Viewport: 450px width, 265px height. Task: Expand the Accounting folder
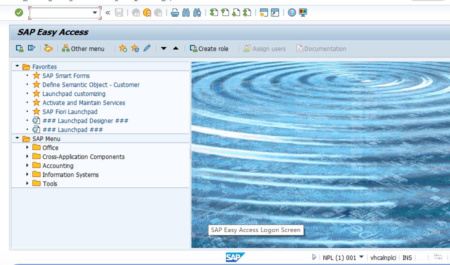(x=27, y=165)
